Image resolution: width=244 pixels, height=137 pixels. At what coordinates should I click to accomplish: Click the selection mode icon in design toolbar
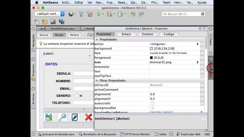[x=90, y=35]
